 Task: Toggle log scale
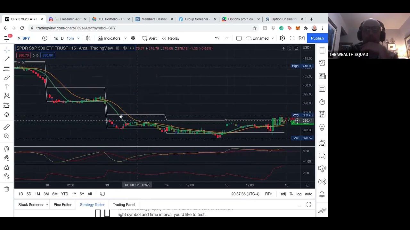click(299, 194)
